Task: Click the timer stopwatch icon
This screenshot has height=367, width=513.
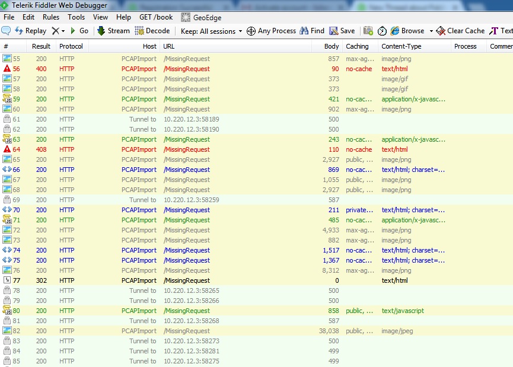Action: coord(382,31)
